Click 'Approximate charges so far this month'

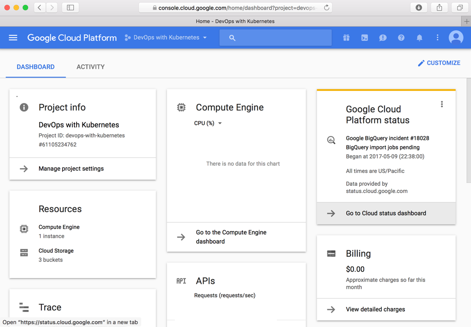[386, 283]
